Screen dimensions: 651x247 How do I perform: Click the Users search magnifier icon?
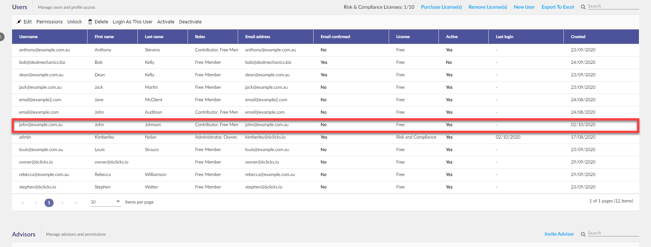coord(583,7)
